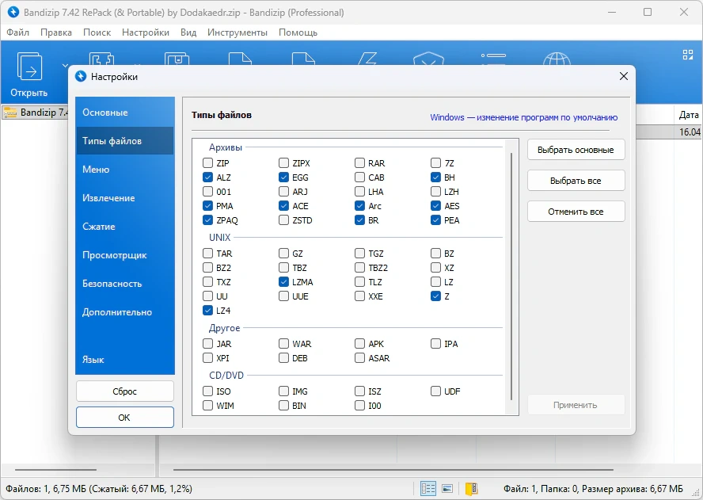Screen dimensions: 703x500
Task: Open the Инструменты menu in menu bar
Action: tap(237, 32)
